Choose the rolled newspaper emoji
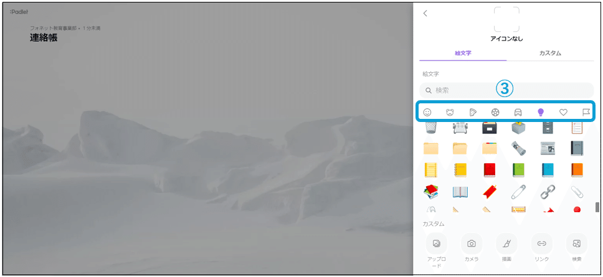The width and height of the screenshot is (603, 277). 518,148
